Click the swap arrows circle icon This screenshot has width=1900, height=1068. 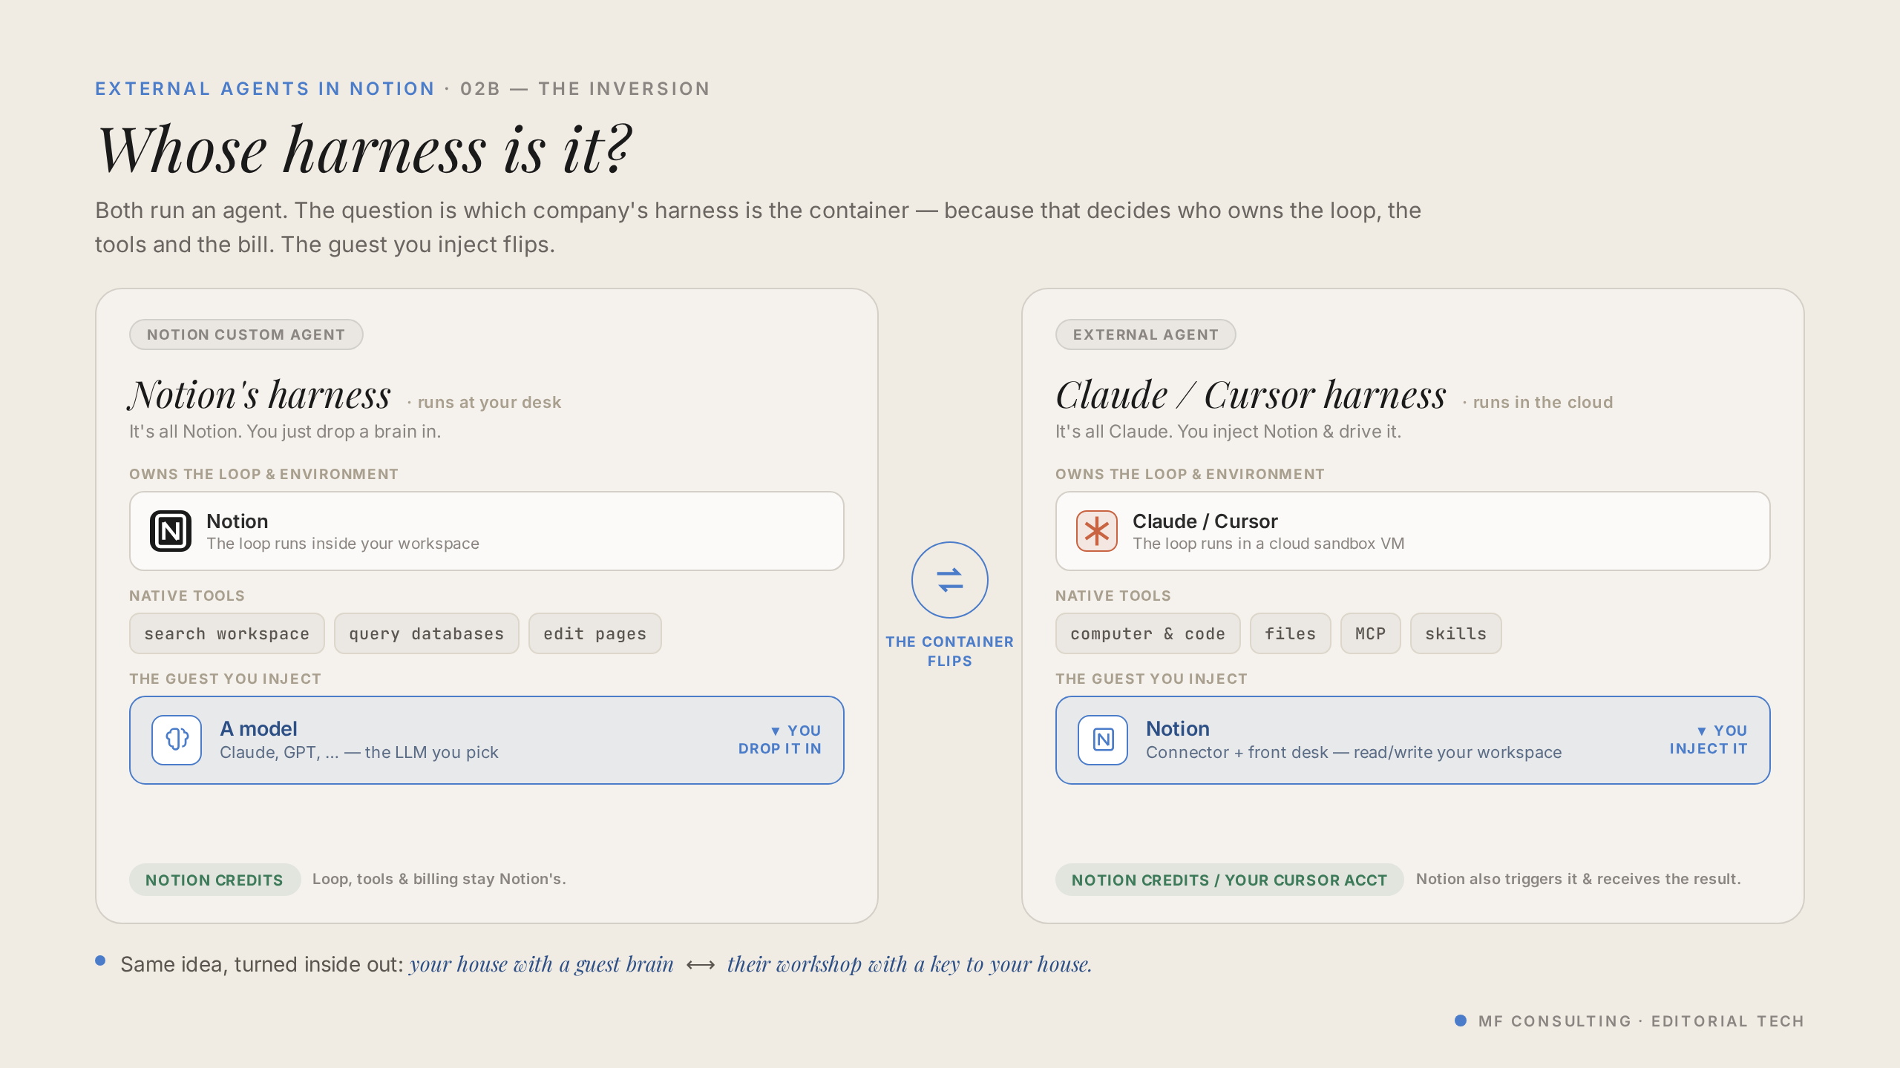point(950,580)
